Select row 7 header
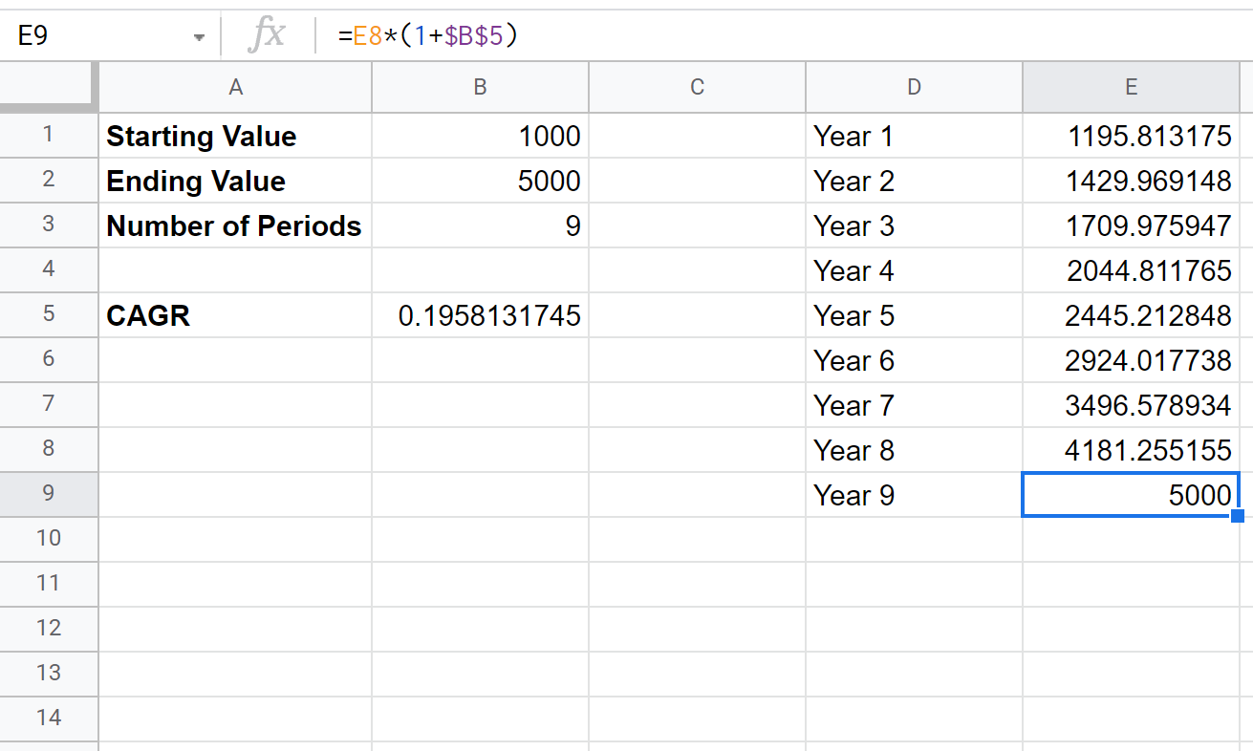Viewport: 1253px width, 751px height. click(49, 405)
